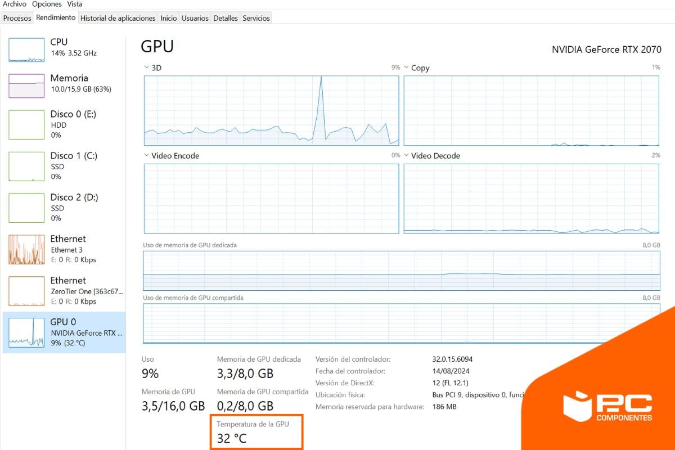Click the CPU mini graph thumbnail
Viewport: 675px width, 450px height.
(26, 50)
